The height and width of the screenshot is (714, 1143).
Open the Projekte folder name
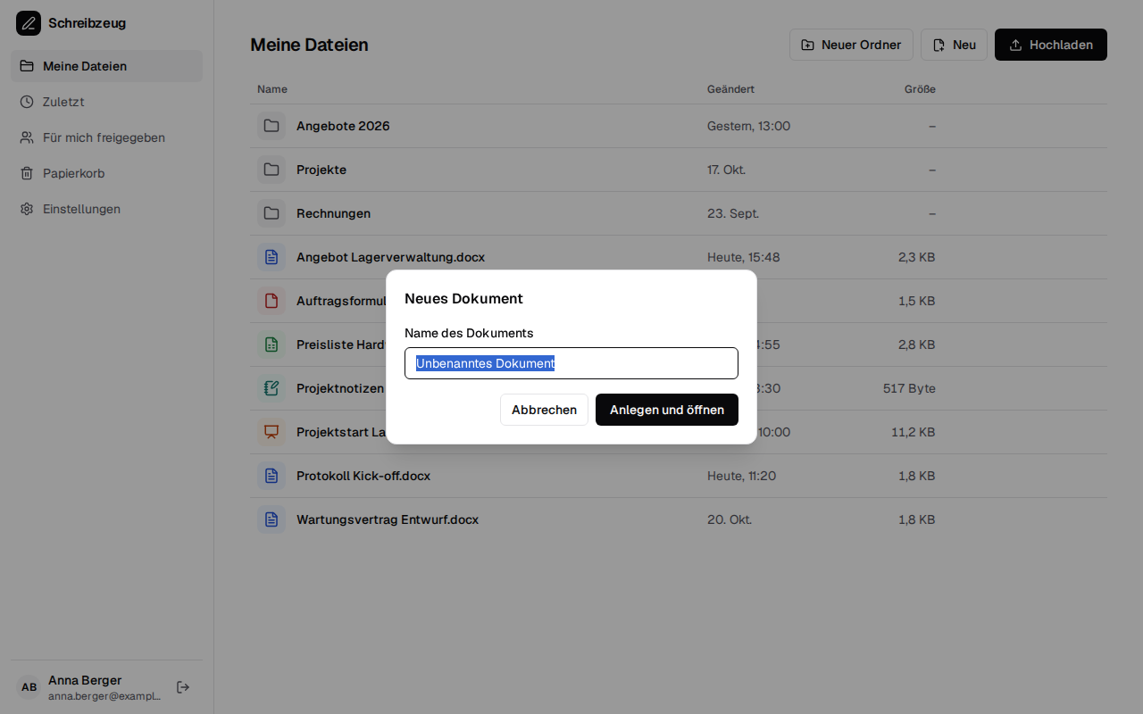[x=321, y=170]
